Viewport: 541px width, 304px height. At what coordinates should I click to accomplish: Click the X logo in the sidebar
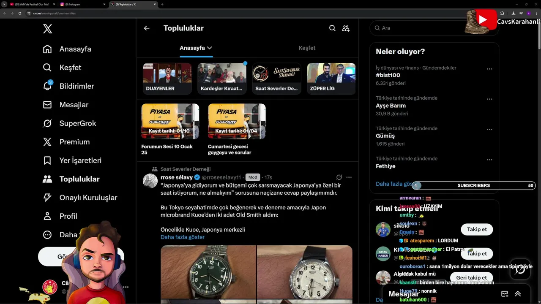pyautogui.click(x=48, y=29)
